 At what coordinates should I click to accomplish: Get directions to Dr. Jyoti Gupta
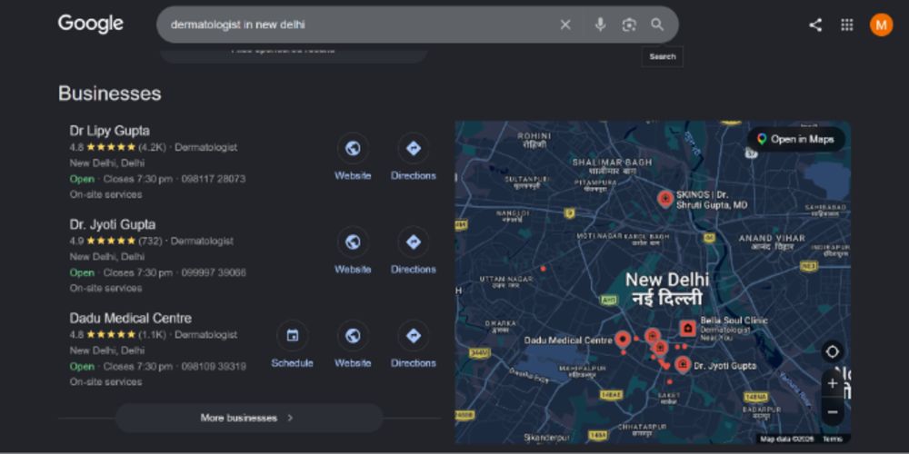pos(414,242)
